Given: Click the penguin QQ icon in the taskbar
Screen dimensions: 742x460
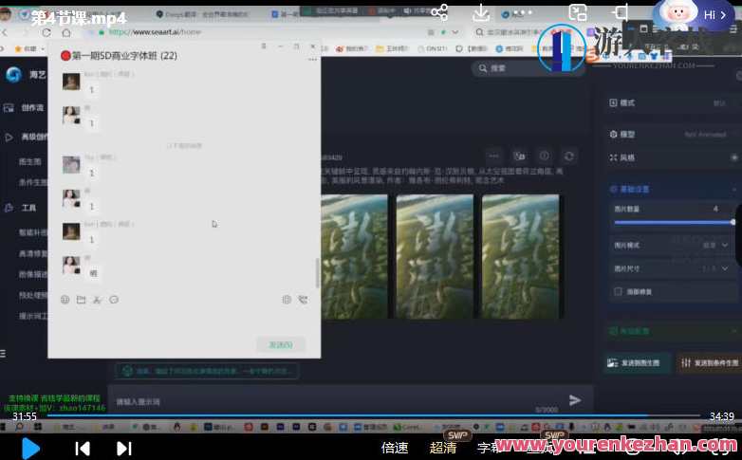Looking at the screenshot, I should pos(177,427).
